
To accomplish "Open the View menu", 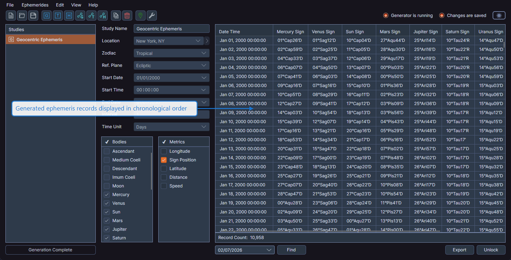I will pos(76,5).
